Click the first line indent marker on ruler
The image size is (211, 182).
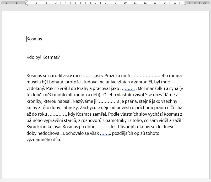pyautogui.click(x=26, y=2)
